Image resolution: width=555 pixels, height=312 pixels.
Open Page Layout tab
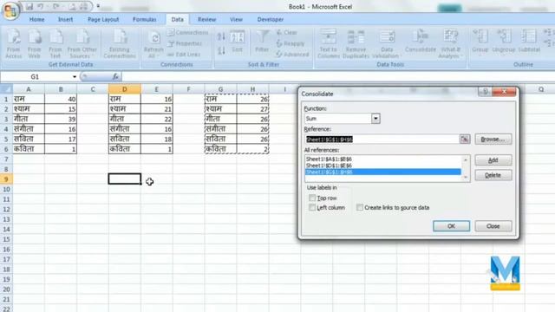tap(103, 19)
